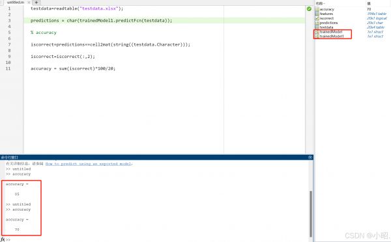
Task: Select the testdata variable name in Workspace
Action: [326, 27]
